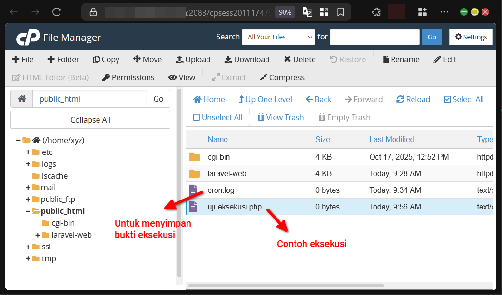Click Go to navigate to public_html
Viewport: 502px width, 295px height.
[158, 99]
